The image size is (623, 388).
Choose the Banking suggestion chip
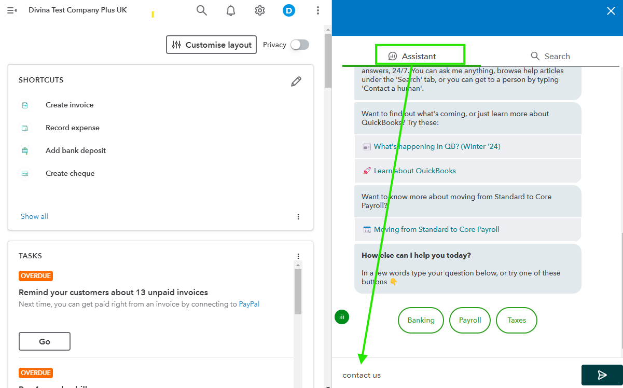pyautogui.click(x=421, y=320)
